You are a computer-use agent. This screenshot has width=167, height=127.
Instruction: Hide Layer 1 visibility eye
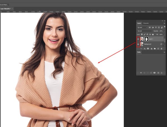[x=138, y=39]
